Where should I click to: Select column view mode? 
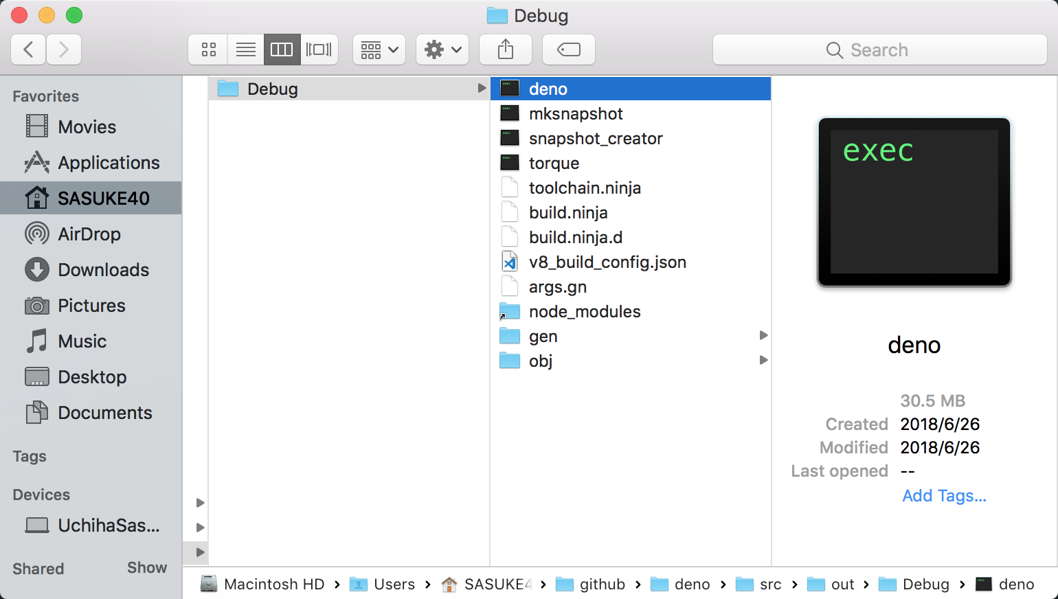click(x=282, y=49)
